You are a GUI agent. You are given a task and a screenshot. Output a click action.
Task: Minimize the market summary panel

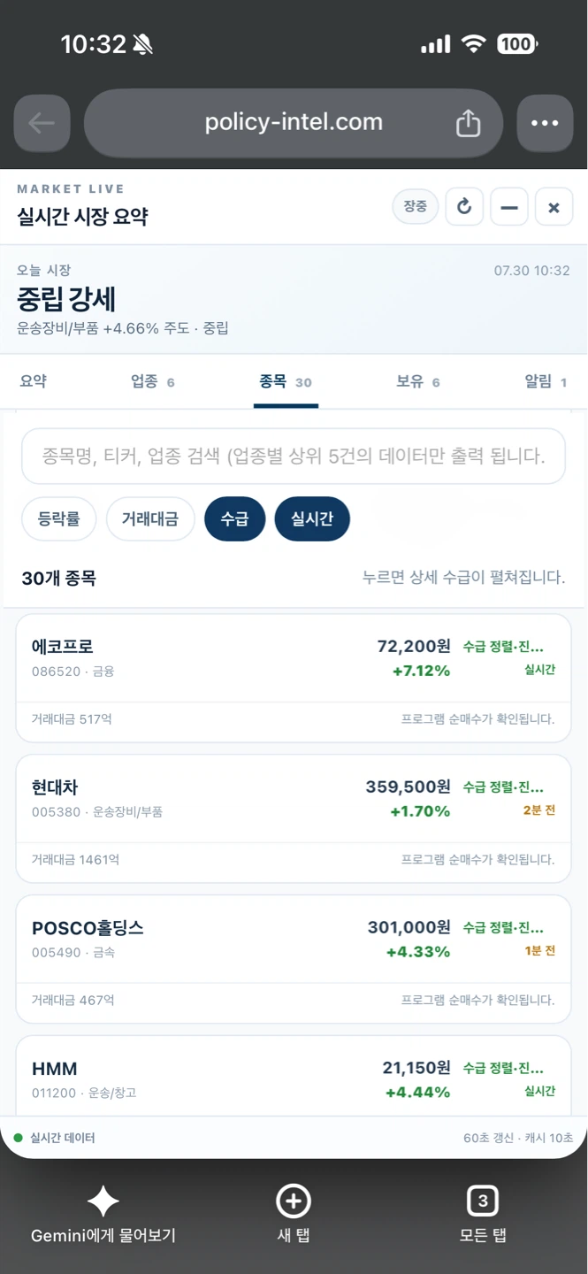click(509, 207)
